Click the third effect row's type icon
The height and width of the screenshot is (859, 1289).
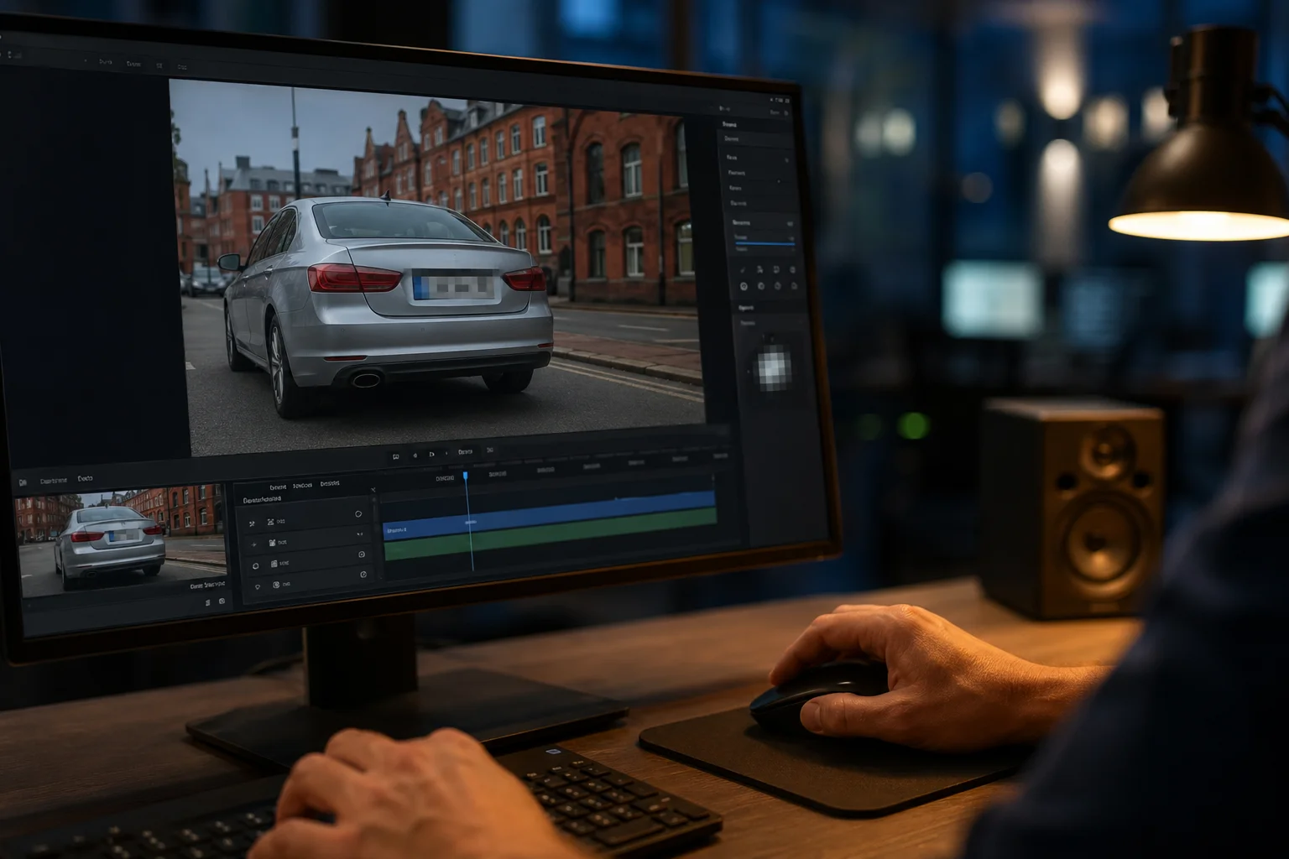point(274,564)
